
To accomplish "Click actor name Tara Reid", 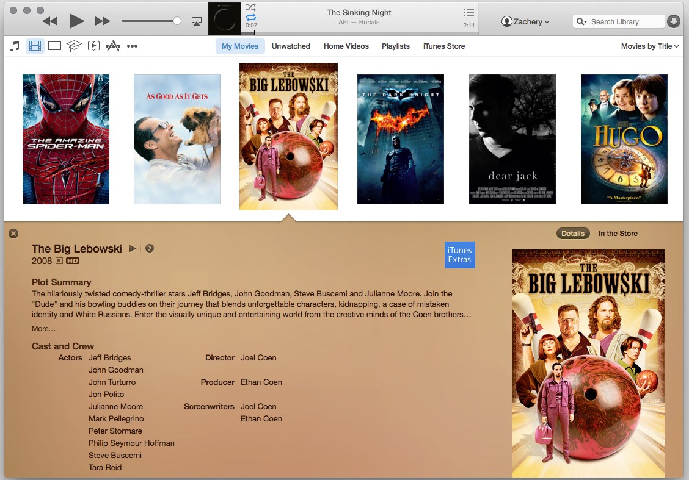I will tap(105, 467).
